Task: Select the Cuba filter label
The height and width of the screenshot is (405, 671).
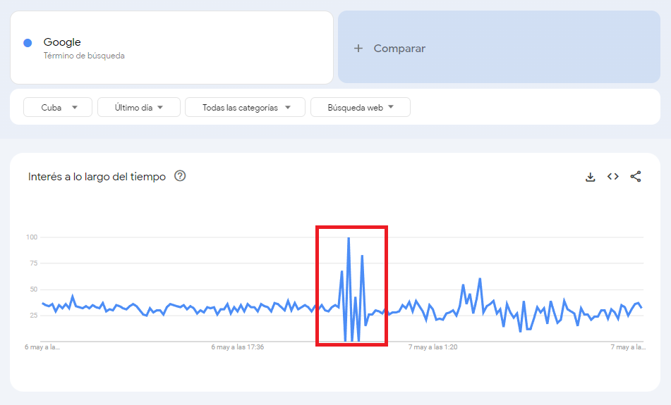Action: 52,108
